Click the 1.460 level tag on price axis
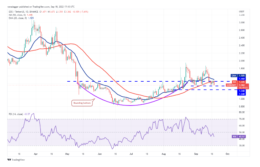This screenshot has width=260, height=167. 242,79
